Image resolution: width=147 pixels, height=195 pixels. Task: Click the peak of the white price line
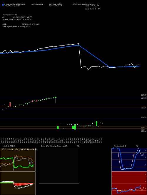tap(78, 44)
